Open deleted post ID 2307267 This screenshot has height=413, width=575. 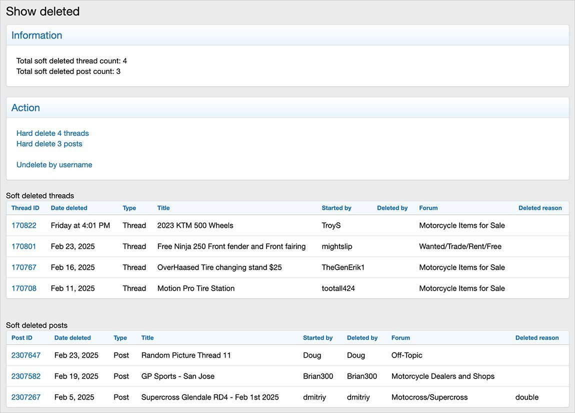pos(26,397)
